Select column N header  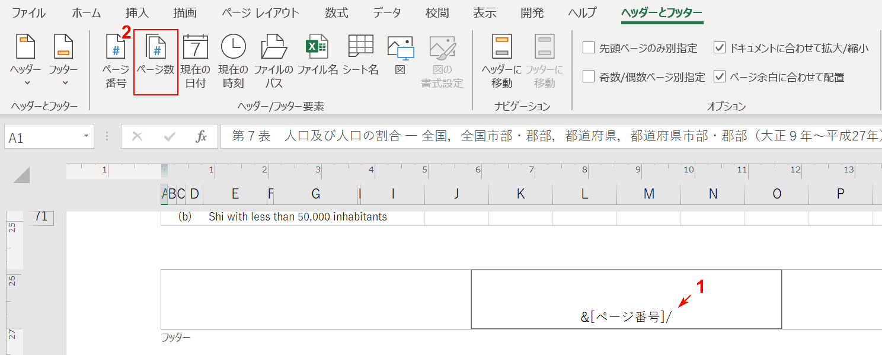click(x=712, y=194)
